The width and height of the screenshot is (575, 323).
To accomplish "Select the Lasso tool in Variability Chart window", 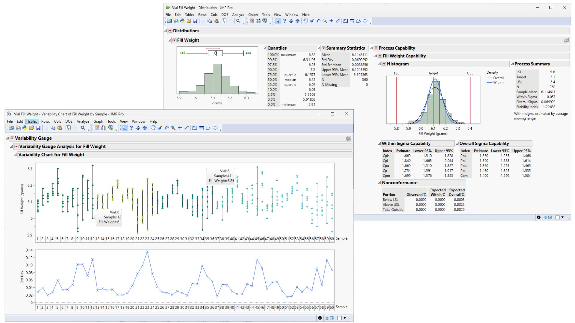I will (x=167, y=128).
